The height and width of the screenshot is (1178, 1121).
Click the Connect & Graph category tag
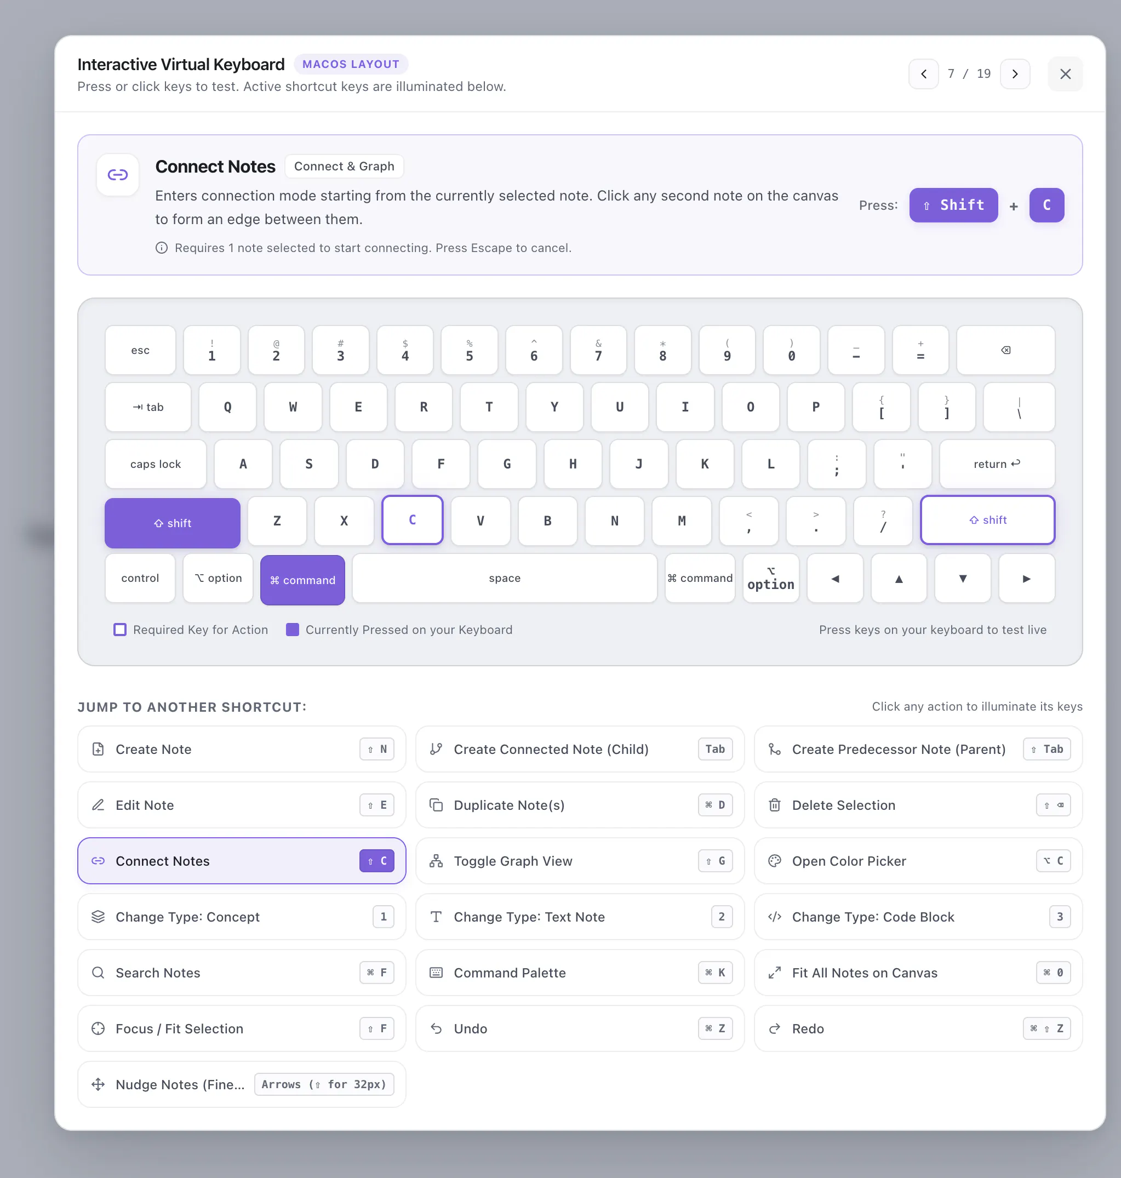[x=344, y=166]
